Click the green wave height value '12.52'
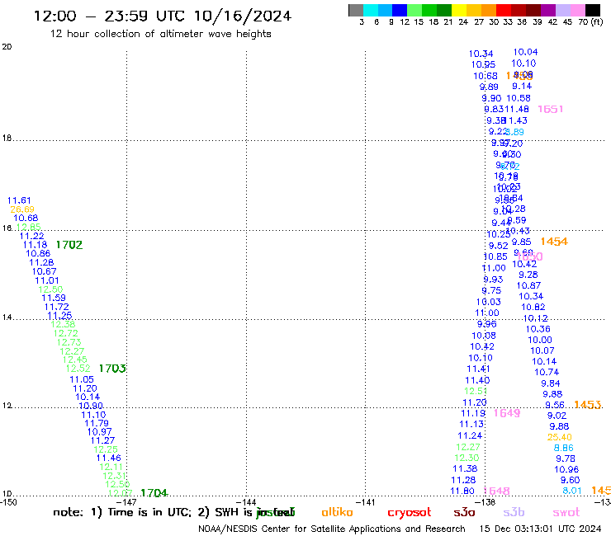Viewport: 611px width, 536px height. [x=78, y=369]
